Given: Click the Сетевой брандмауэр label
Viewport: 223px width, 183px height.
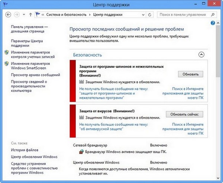Looking at the screenshot, I should coord(90,145).
